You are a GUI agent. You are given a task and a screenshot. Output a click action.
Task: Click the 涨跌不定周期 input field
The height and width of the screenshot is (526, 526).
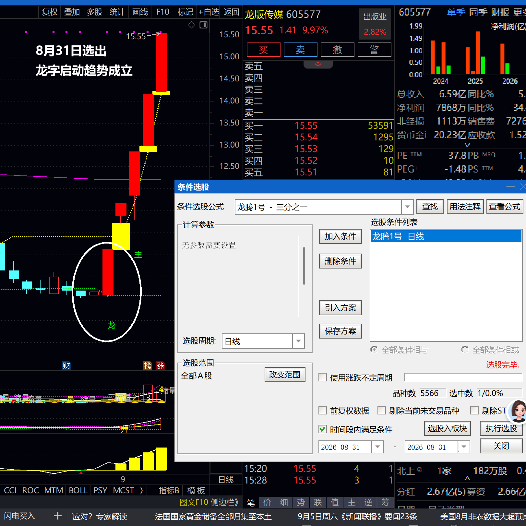pos(463,377)
